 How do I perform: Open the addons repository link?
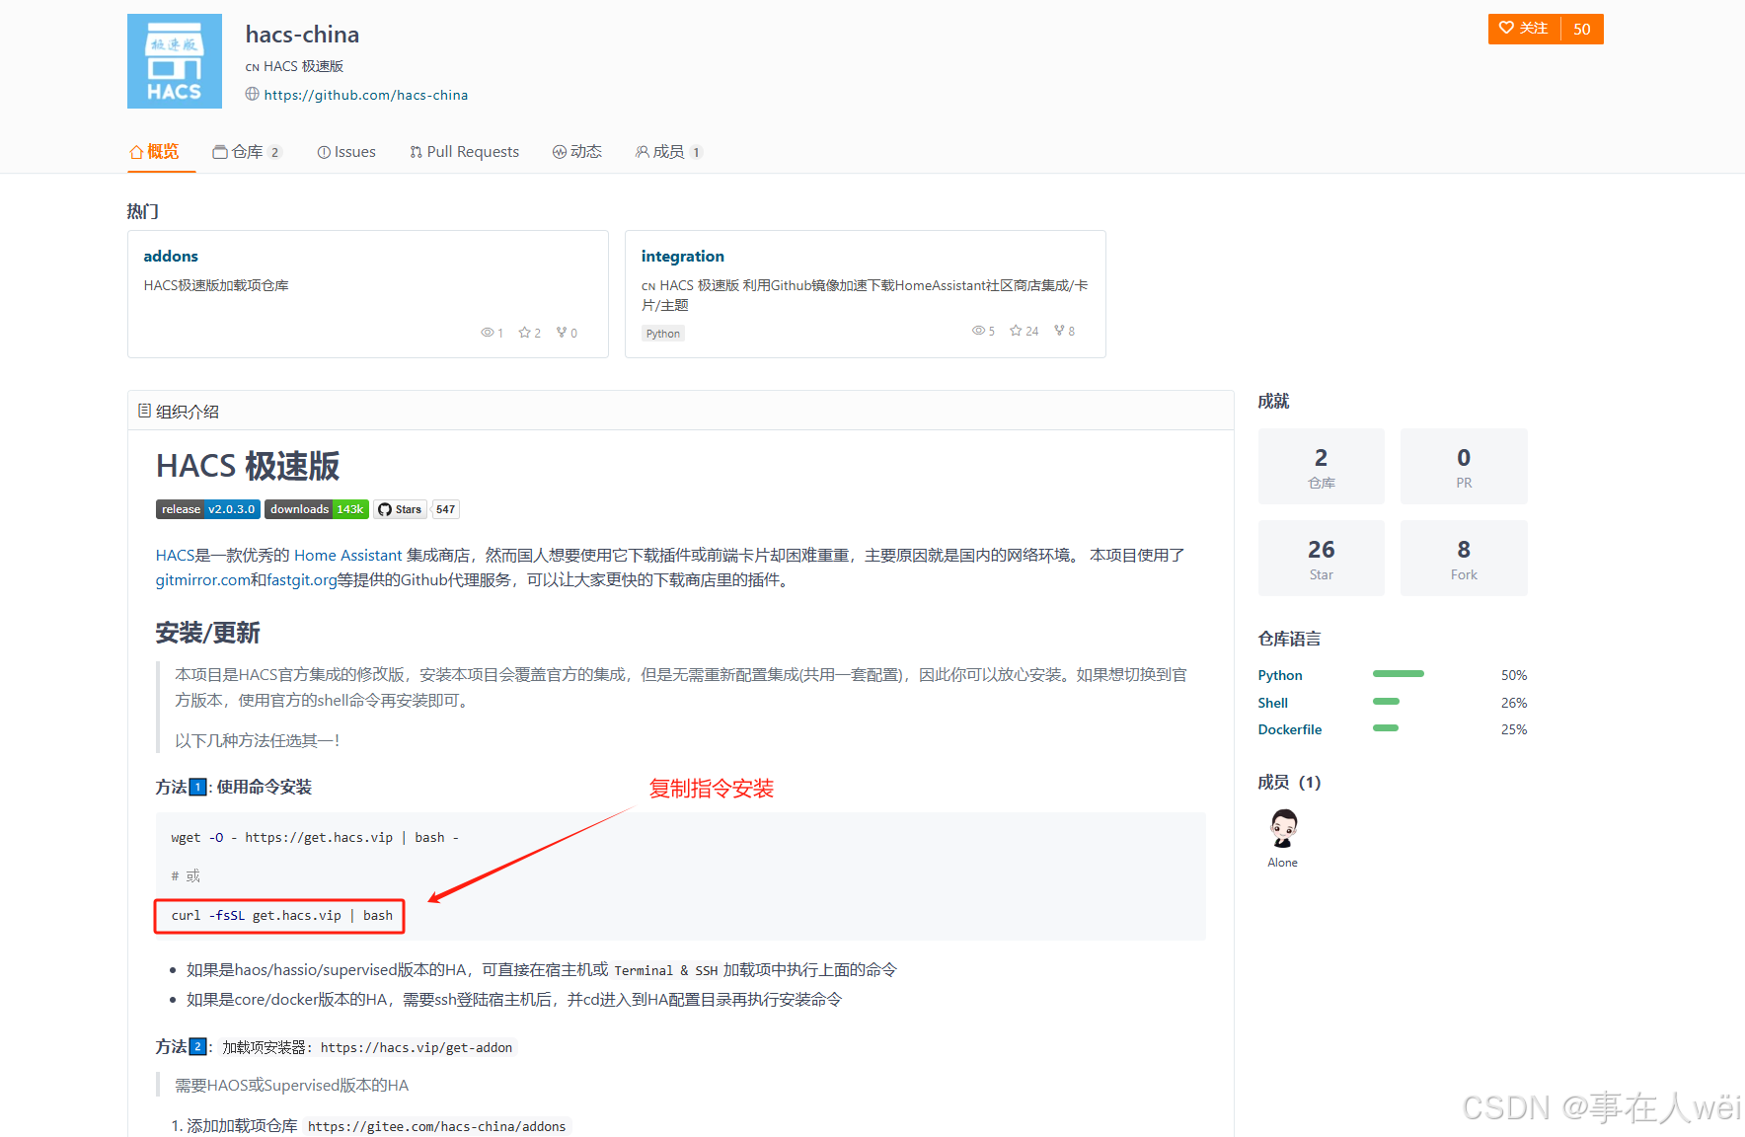pos(171,256)
